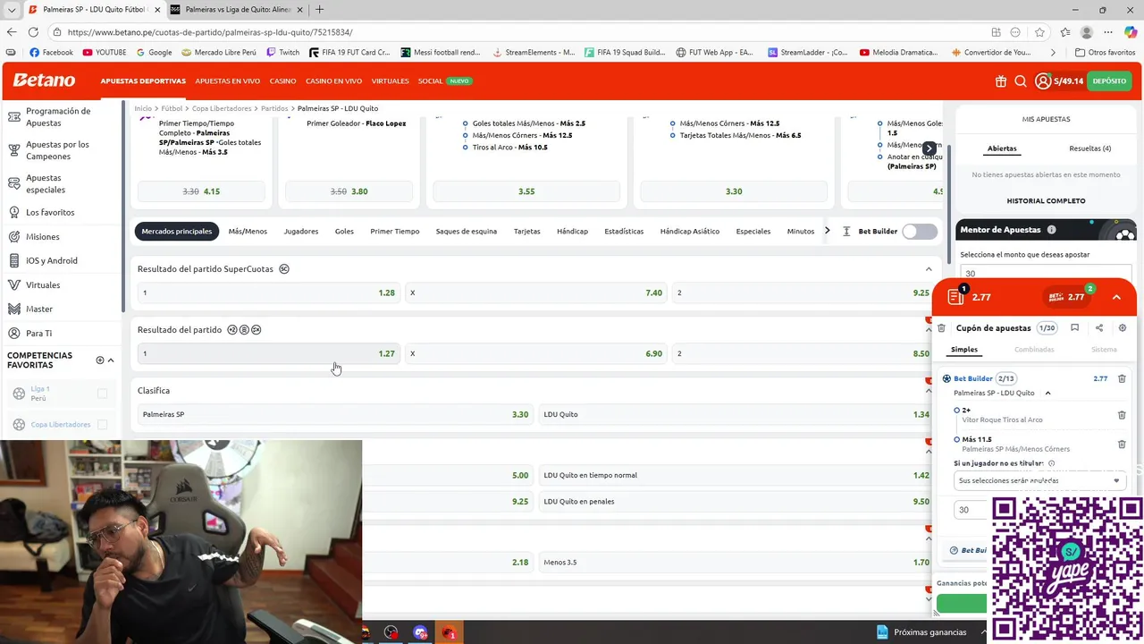Image resolution: width=1144 pixels, height=644 pixels.
Task: Show info for 'Si un jugador no es titular'
Action: click(1051, 463)
